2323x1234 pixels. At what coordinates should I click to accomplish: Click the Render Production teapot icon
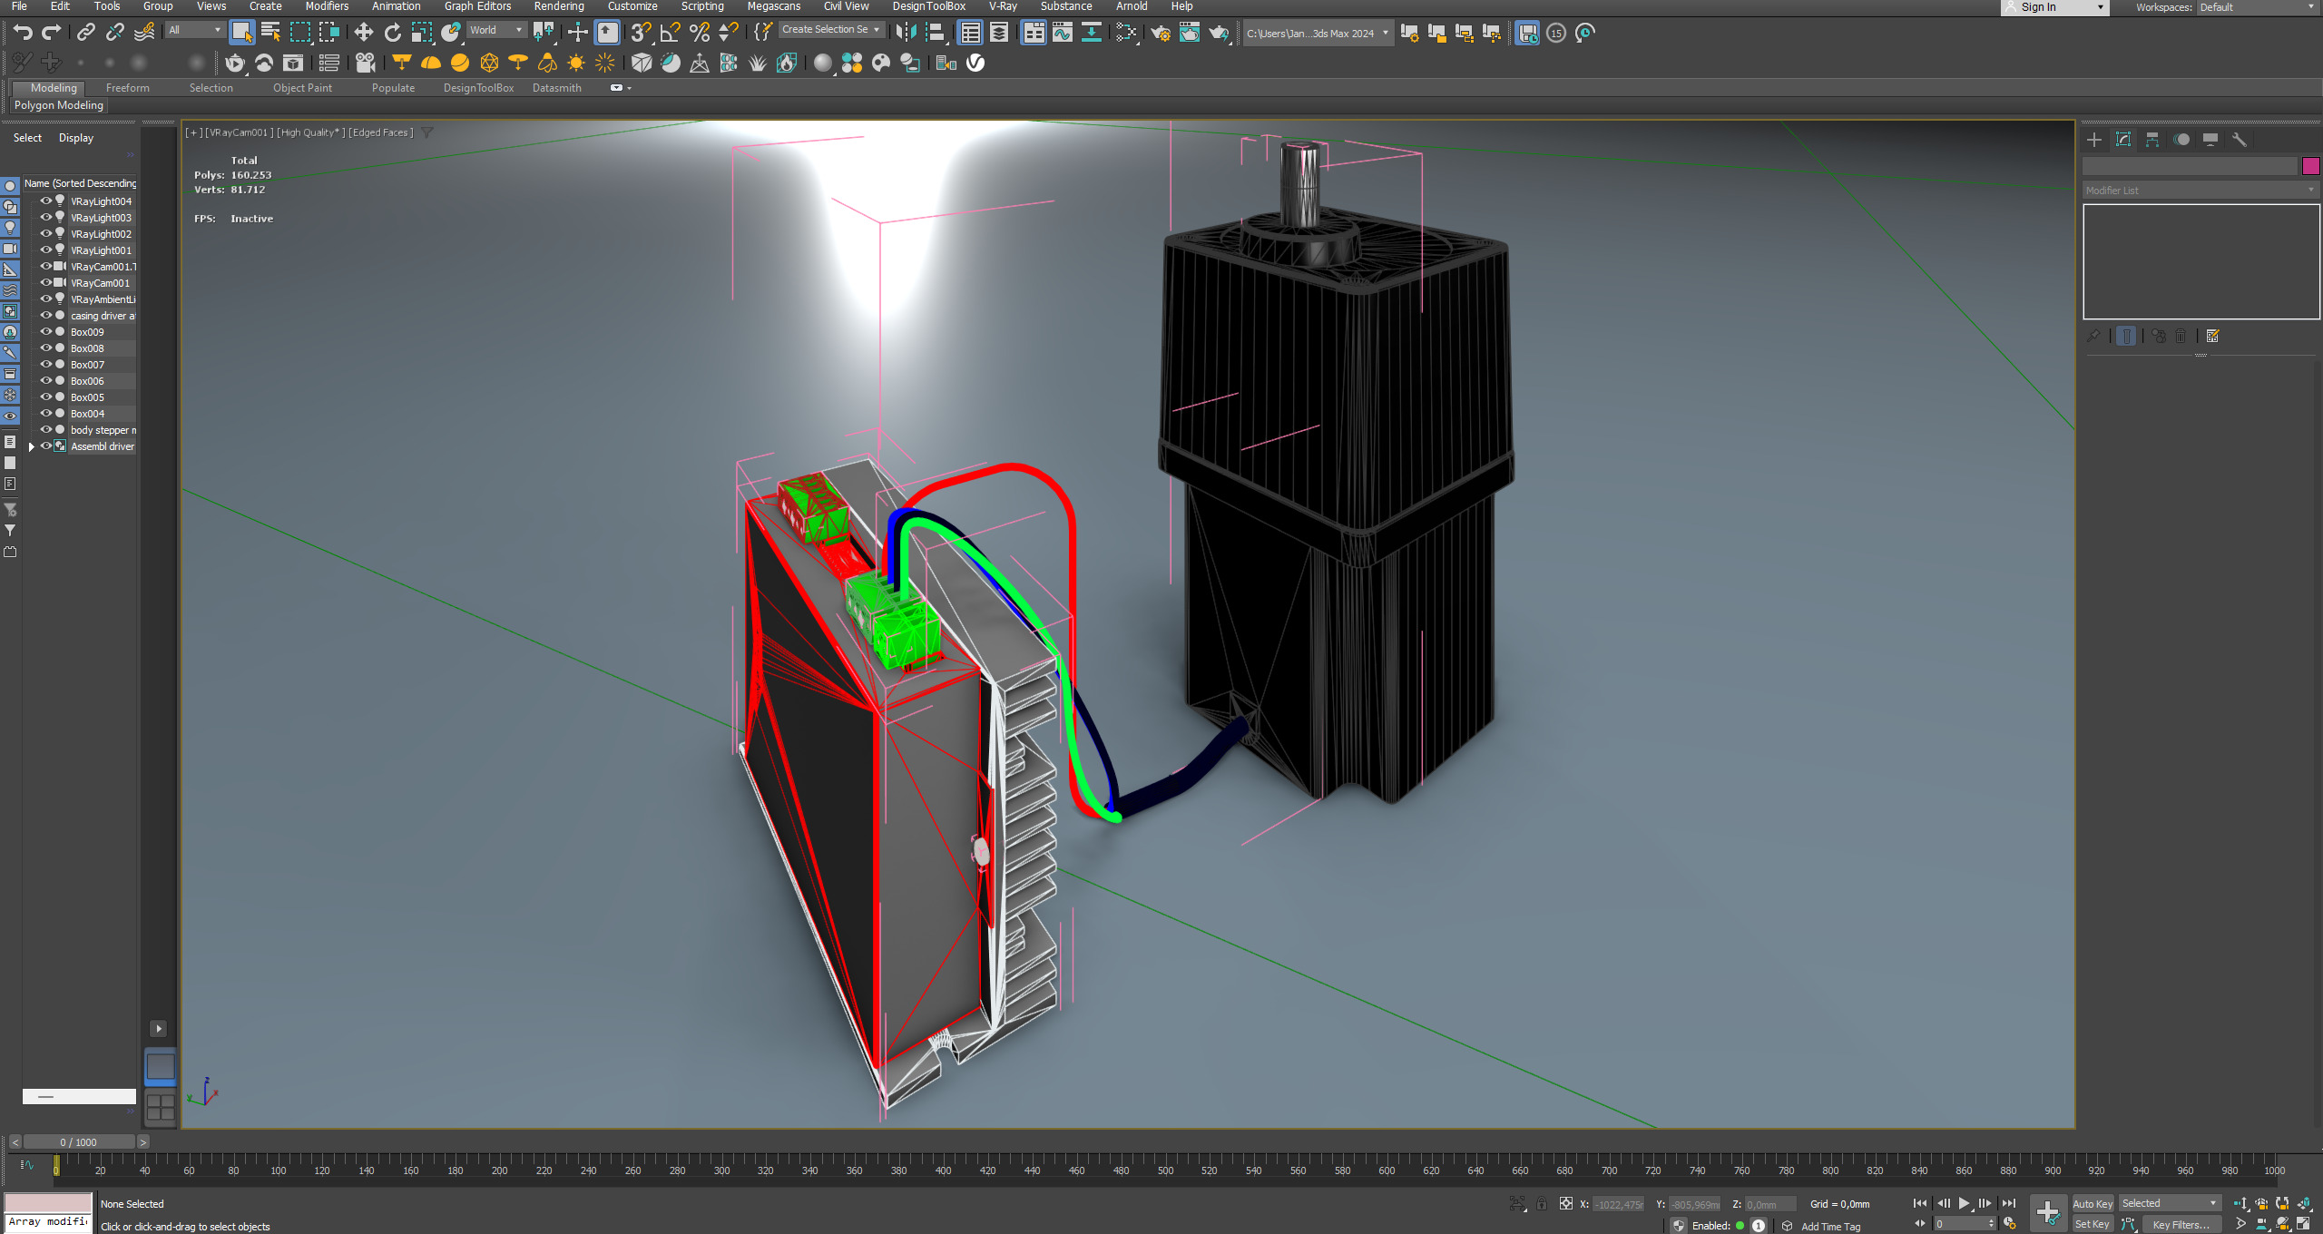1219,33
